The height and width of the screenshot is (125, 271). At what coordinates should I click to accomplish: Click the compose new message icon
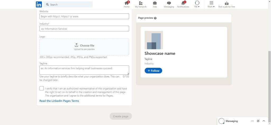click(x=258, y=121)
